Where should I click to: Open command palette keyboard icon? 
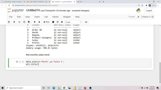point(86,22)
